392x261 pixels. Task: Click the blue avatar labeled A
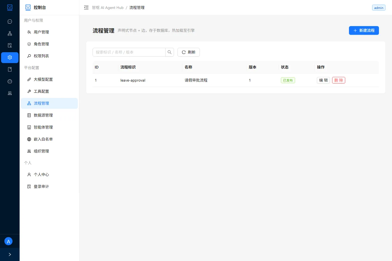(8, 241)
